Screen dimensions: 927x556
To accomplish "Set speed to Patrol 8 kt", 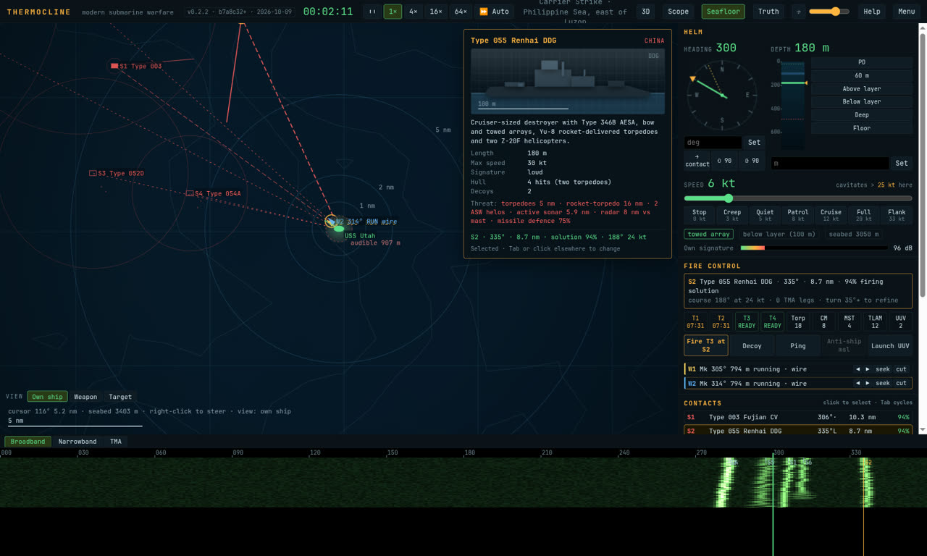I will tap(798, 216).
